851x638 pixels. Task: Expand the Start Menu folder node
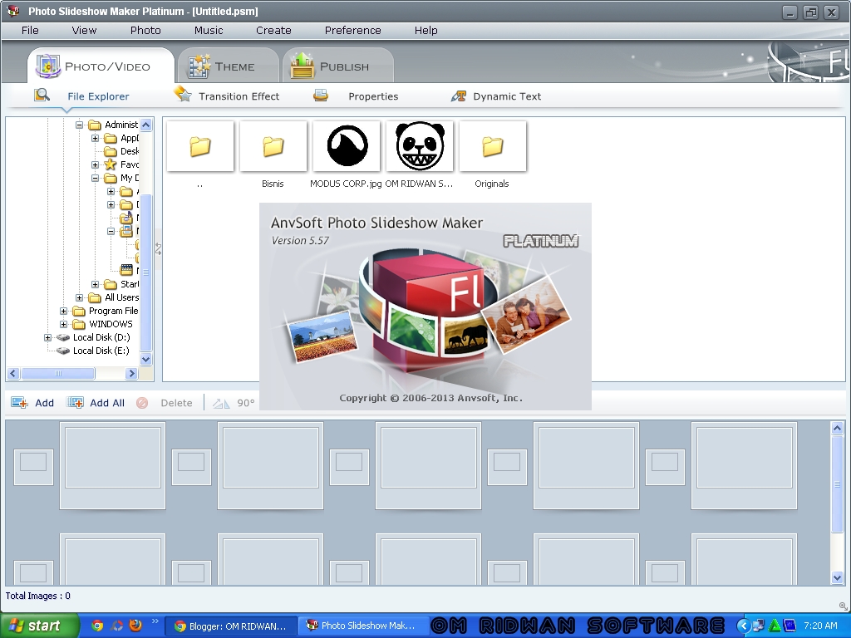95,284
